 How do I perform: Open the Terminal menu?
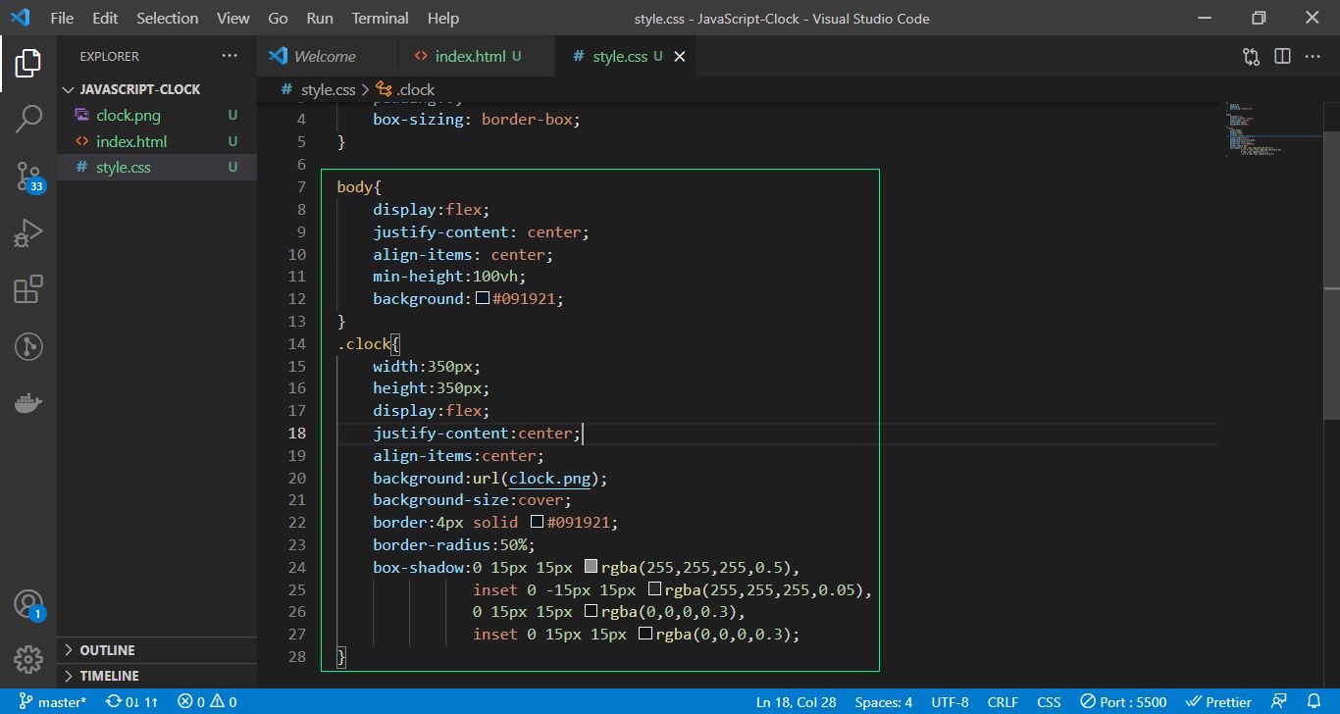click(381, 18)
